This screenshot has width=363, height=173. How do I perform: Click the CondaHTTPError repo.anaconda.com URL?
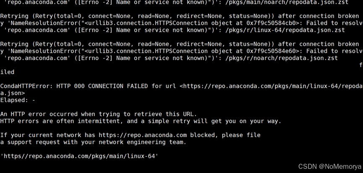coord(272,86)
